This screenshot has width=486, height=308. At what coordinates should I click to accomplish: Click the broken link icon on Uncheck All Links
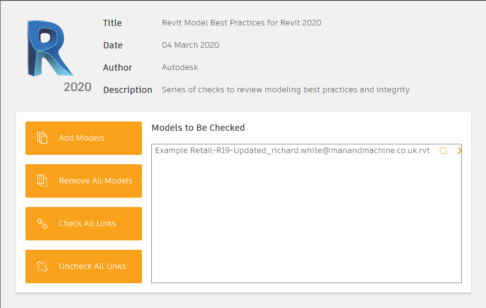(x=42, y=266)
